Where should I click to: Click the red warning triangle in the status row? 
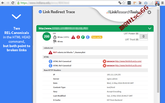[x=73, y=37]
